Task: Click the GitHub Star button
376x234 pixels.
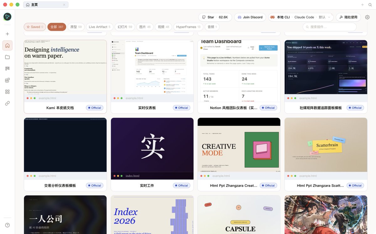Action: (x=215, y=17)
